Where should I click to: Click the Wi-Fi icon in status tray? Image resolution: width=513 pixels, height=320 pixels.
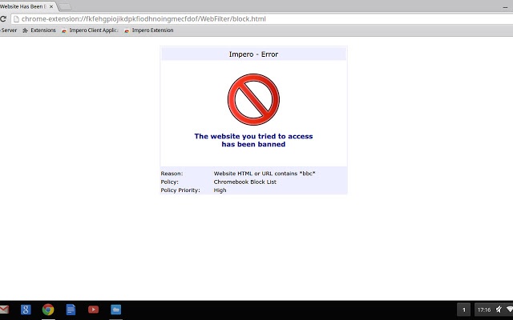click(510, 310)
